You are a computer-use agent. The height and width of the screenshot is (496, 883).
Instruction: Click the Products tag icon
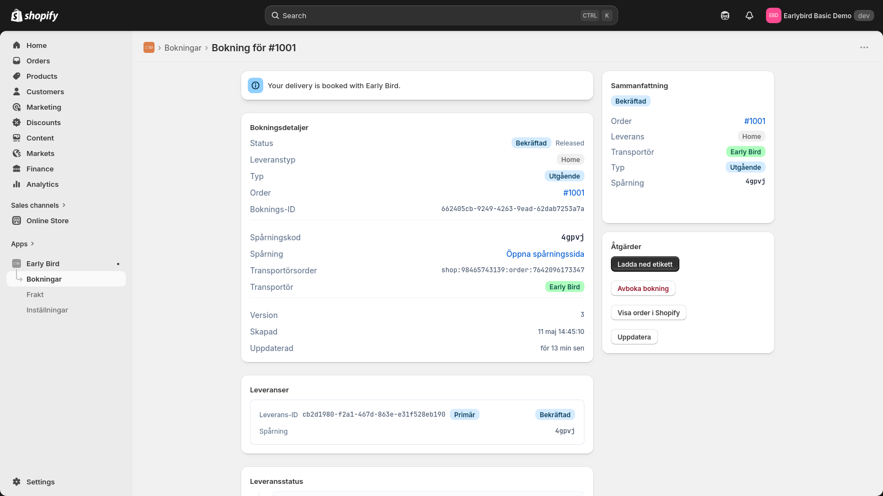point(17,76)
